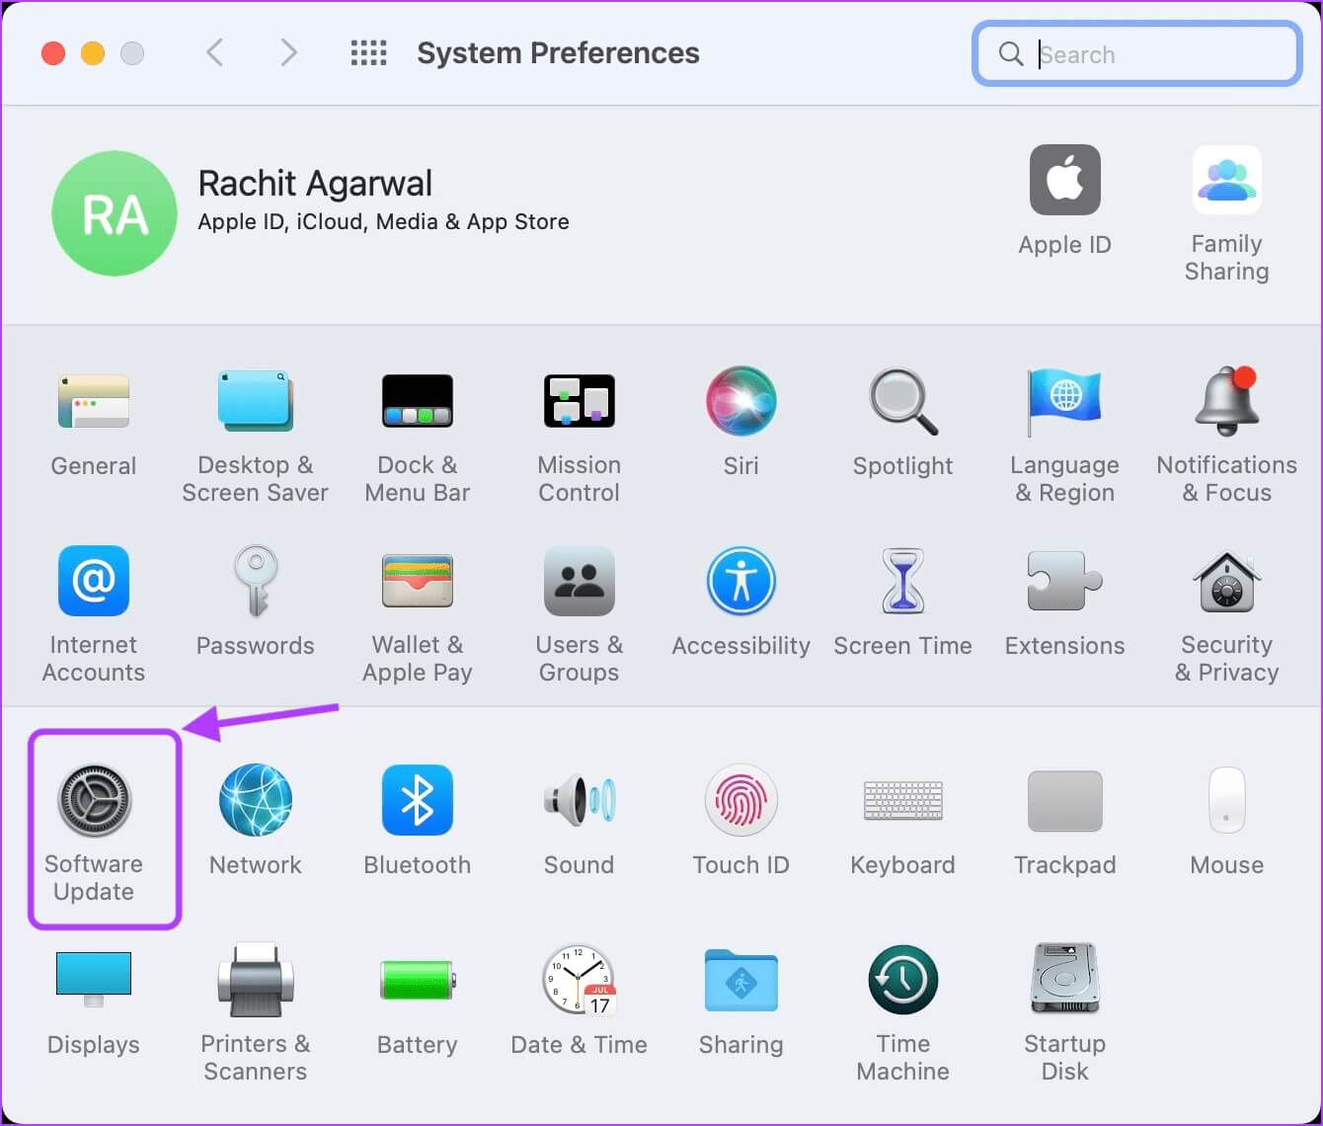Open Mission Control preferences
1323x1126 pixels.
579,402
